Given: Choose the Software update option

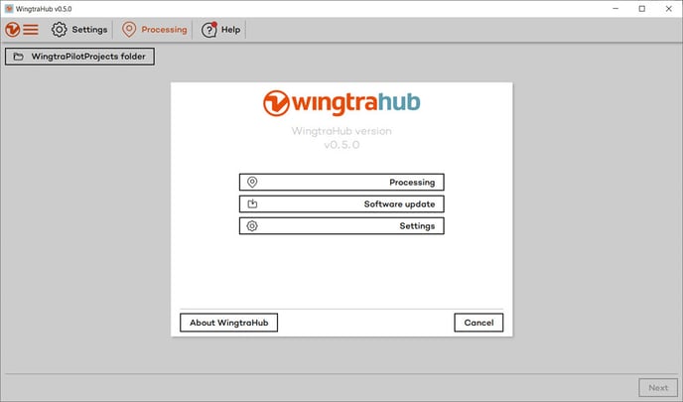Looking at the screenshot, I should [341, 203].
